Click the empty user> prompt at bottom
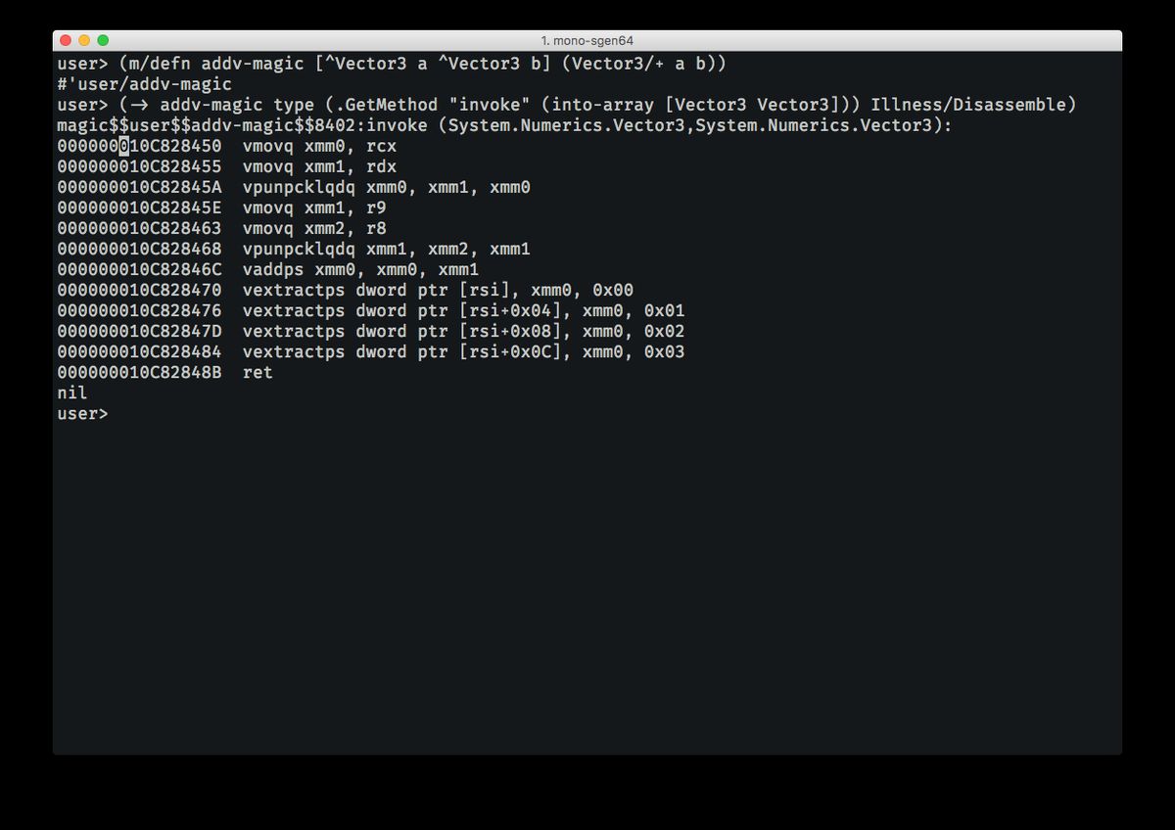 click(x=82, y=414)
